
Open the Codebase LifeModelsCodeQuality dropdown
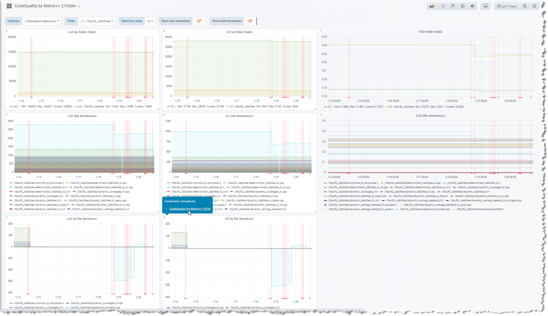coord(41,21)
